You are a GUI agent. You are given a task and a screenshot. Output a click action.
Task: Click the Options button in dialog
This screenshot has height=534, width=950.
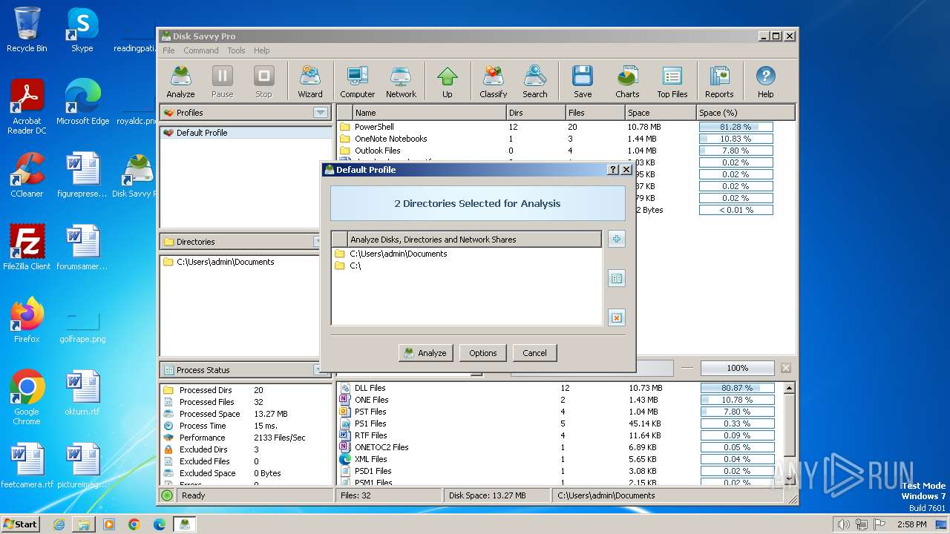coord(482,353)
